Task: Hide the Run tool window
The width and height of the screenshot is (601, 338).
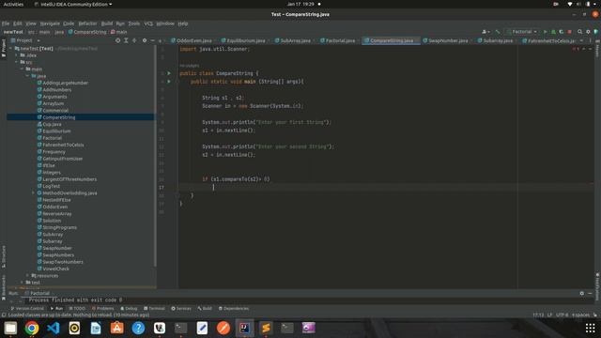Action: [590, 293]
